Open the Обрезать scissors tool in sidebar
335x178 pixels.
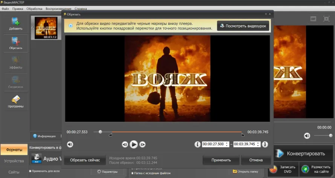point(15,43)
